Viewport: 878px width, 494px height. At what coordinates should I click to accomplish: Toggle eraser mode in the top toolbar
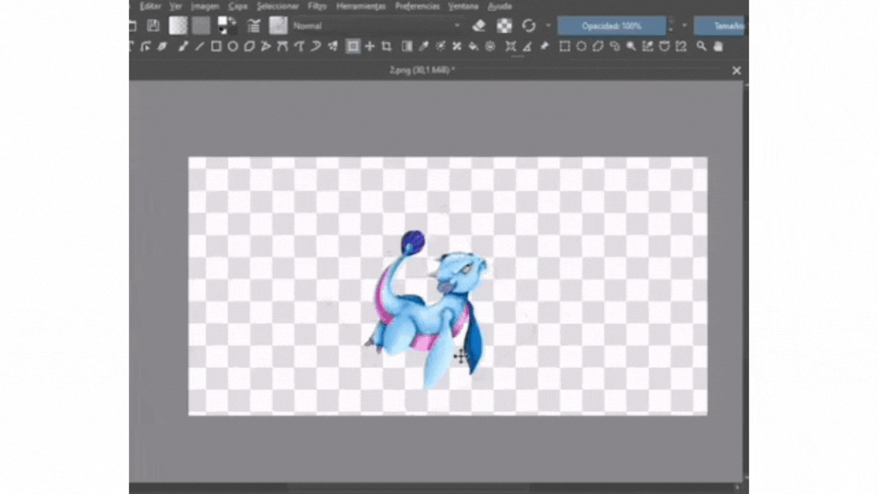tap(478, 25)
